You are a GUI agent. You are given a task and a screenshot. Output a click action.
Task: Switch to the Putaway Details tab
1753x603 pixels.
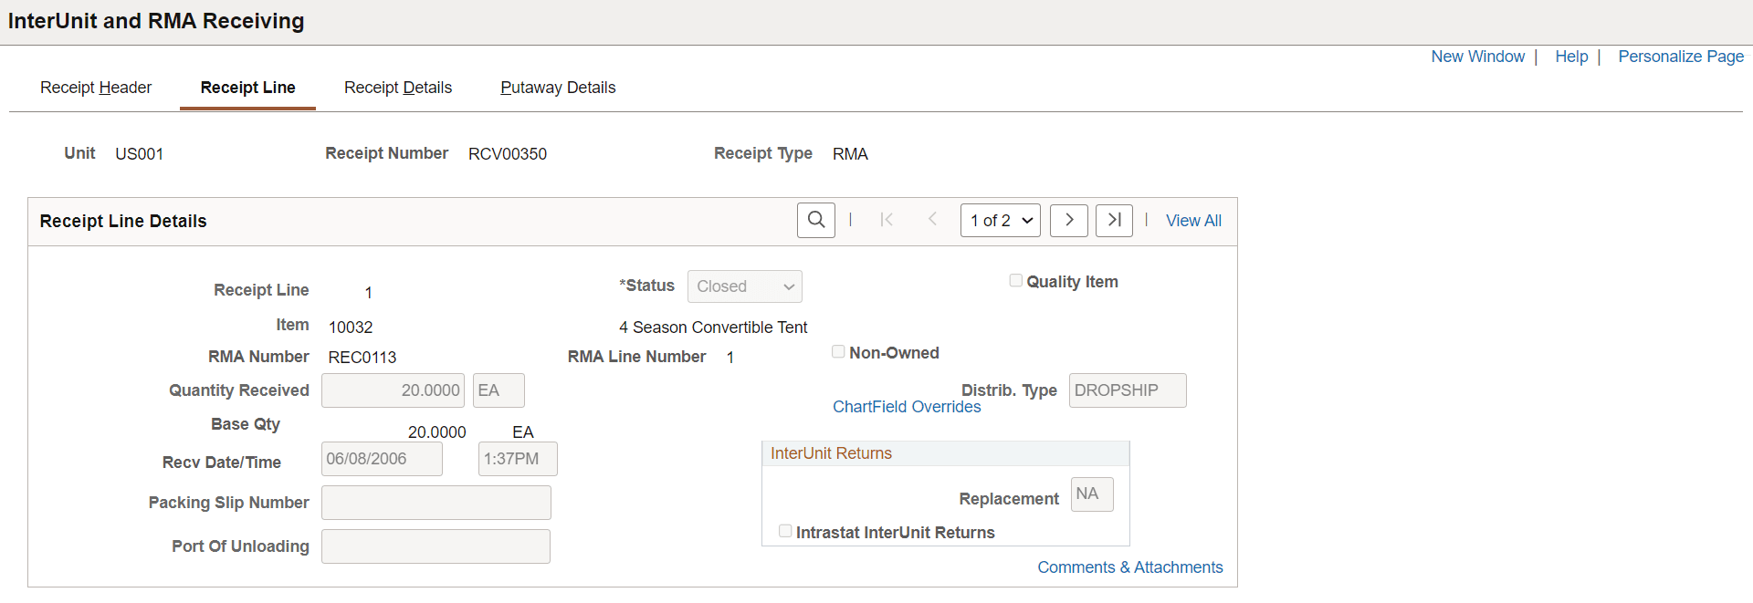click(558, 88)
